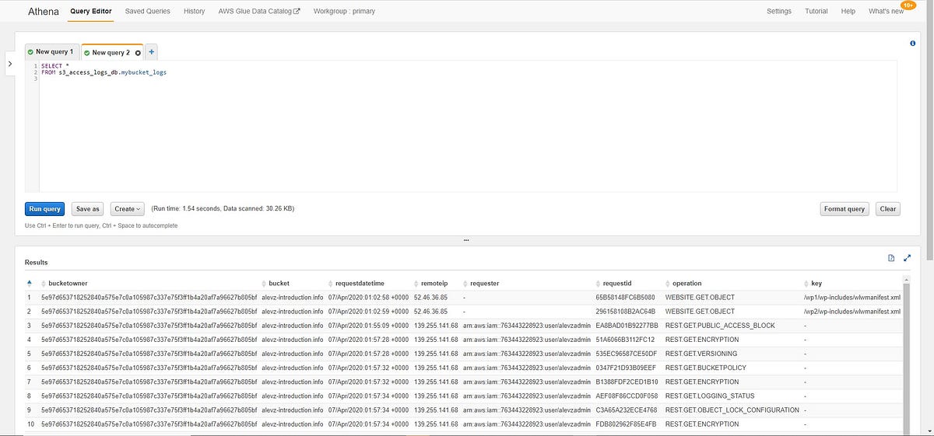The height and width of the screenshot is (436, 934).
Task: Click timestamp 07/Apr/2020:01:55:09 +0000
Action: (x=368, y=326)
